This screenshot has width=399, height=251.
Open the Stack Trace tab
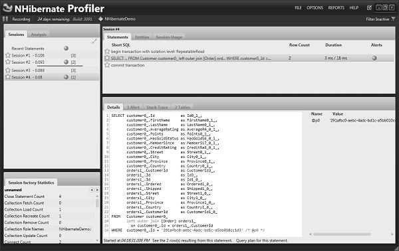tap(157, 107)
